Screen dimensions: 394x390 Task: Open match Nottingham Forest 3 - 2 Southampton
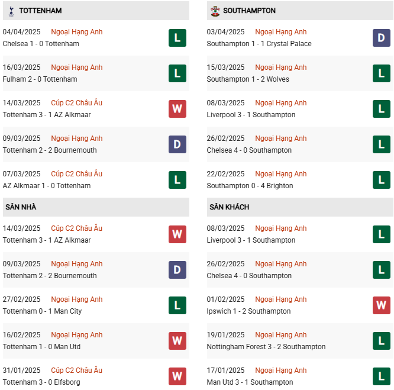pyautogui.click(x=266, y=347)
